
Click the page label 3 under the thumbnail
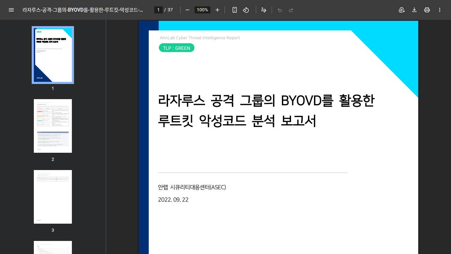click(53, 230)
